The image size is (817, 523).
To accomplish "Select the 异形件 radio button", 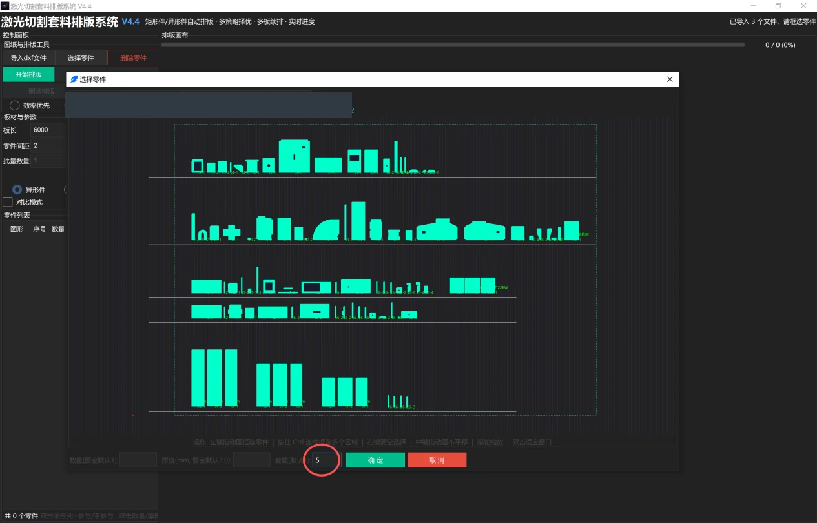I will click(17, 190).
